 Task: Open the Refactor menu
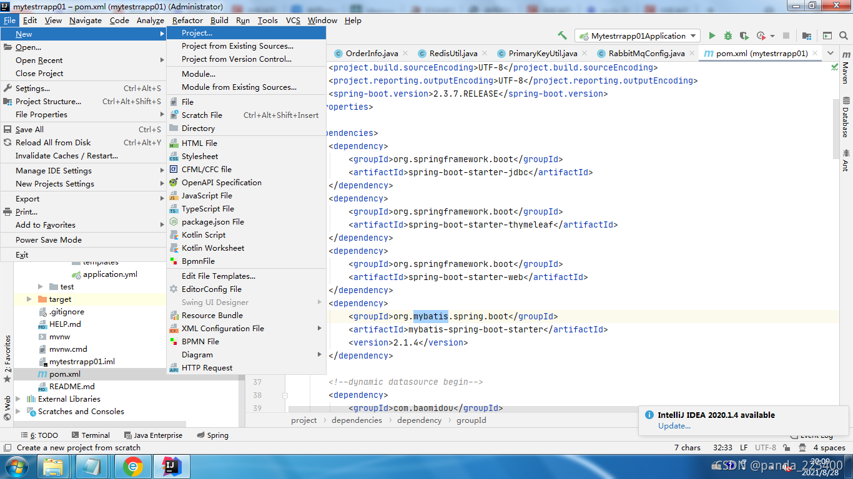coord(187,20)
